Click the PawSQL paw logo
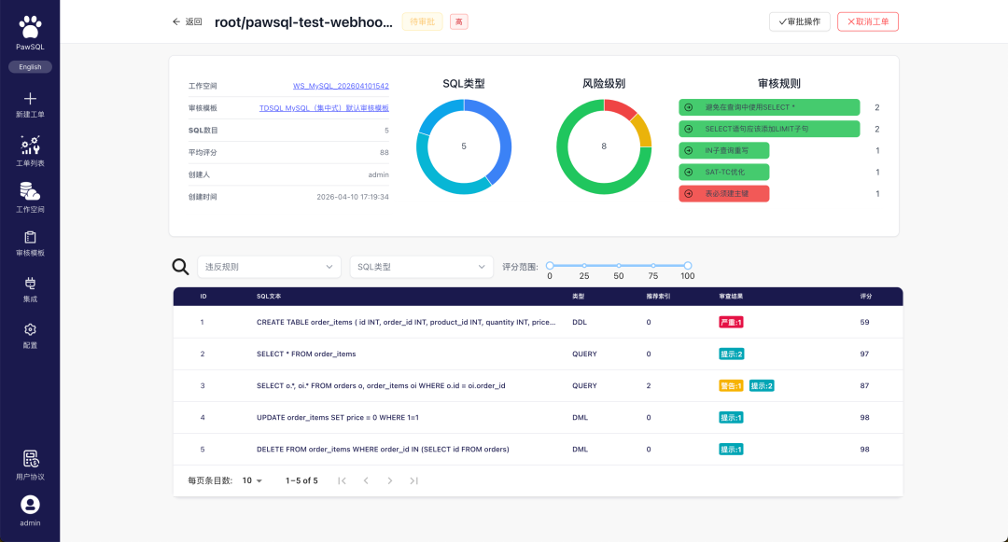The width and height of the screenshot is (1008, 542). 30,28
